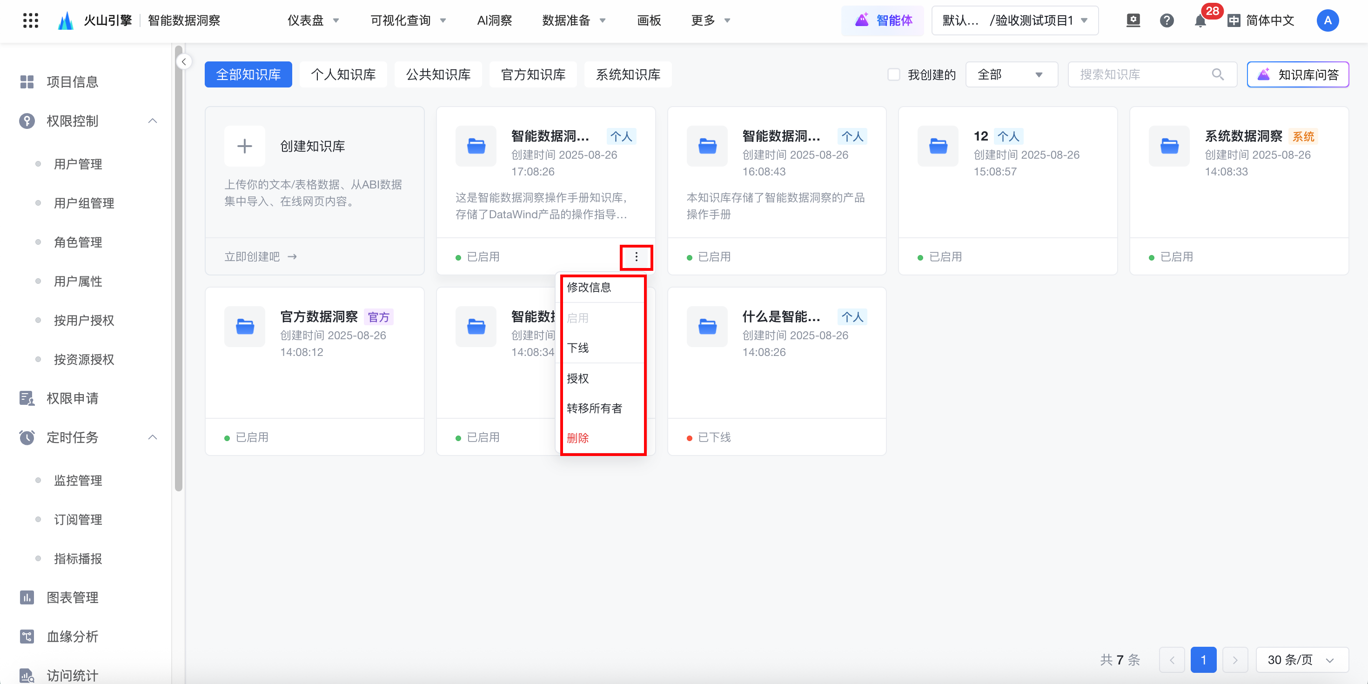
Task: Click the search magnifier icon
Action: [x=1218, y=74]
